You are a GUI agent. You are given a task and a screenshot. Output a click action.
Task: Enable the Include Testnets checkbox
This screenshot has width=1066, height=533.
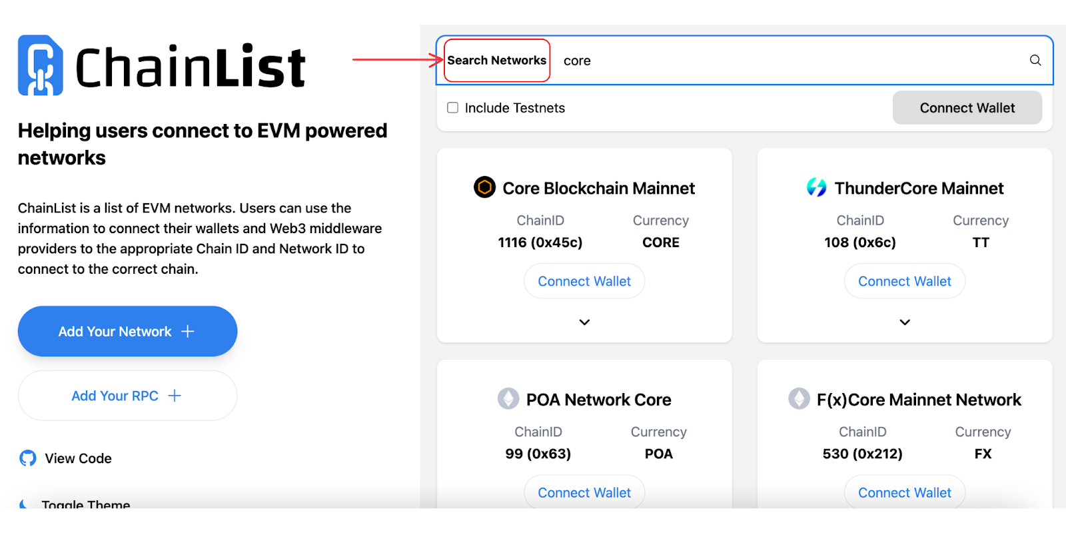(x=453, y=108)
